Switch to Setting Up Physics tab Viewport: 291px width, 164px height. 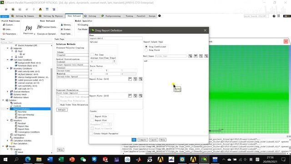[x=50, y=16]
